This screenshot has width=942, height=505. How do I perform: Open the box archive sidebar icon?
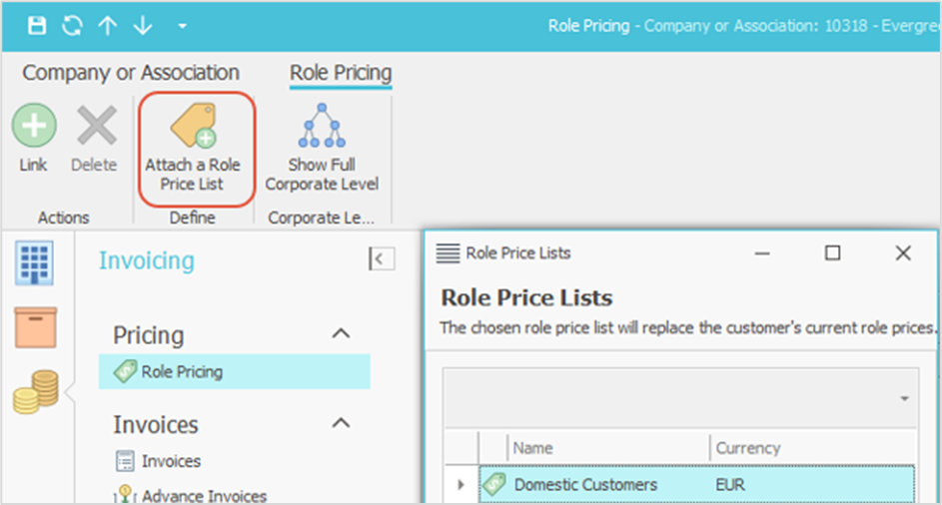(35, 327)
